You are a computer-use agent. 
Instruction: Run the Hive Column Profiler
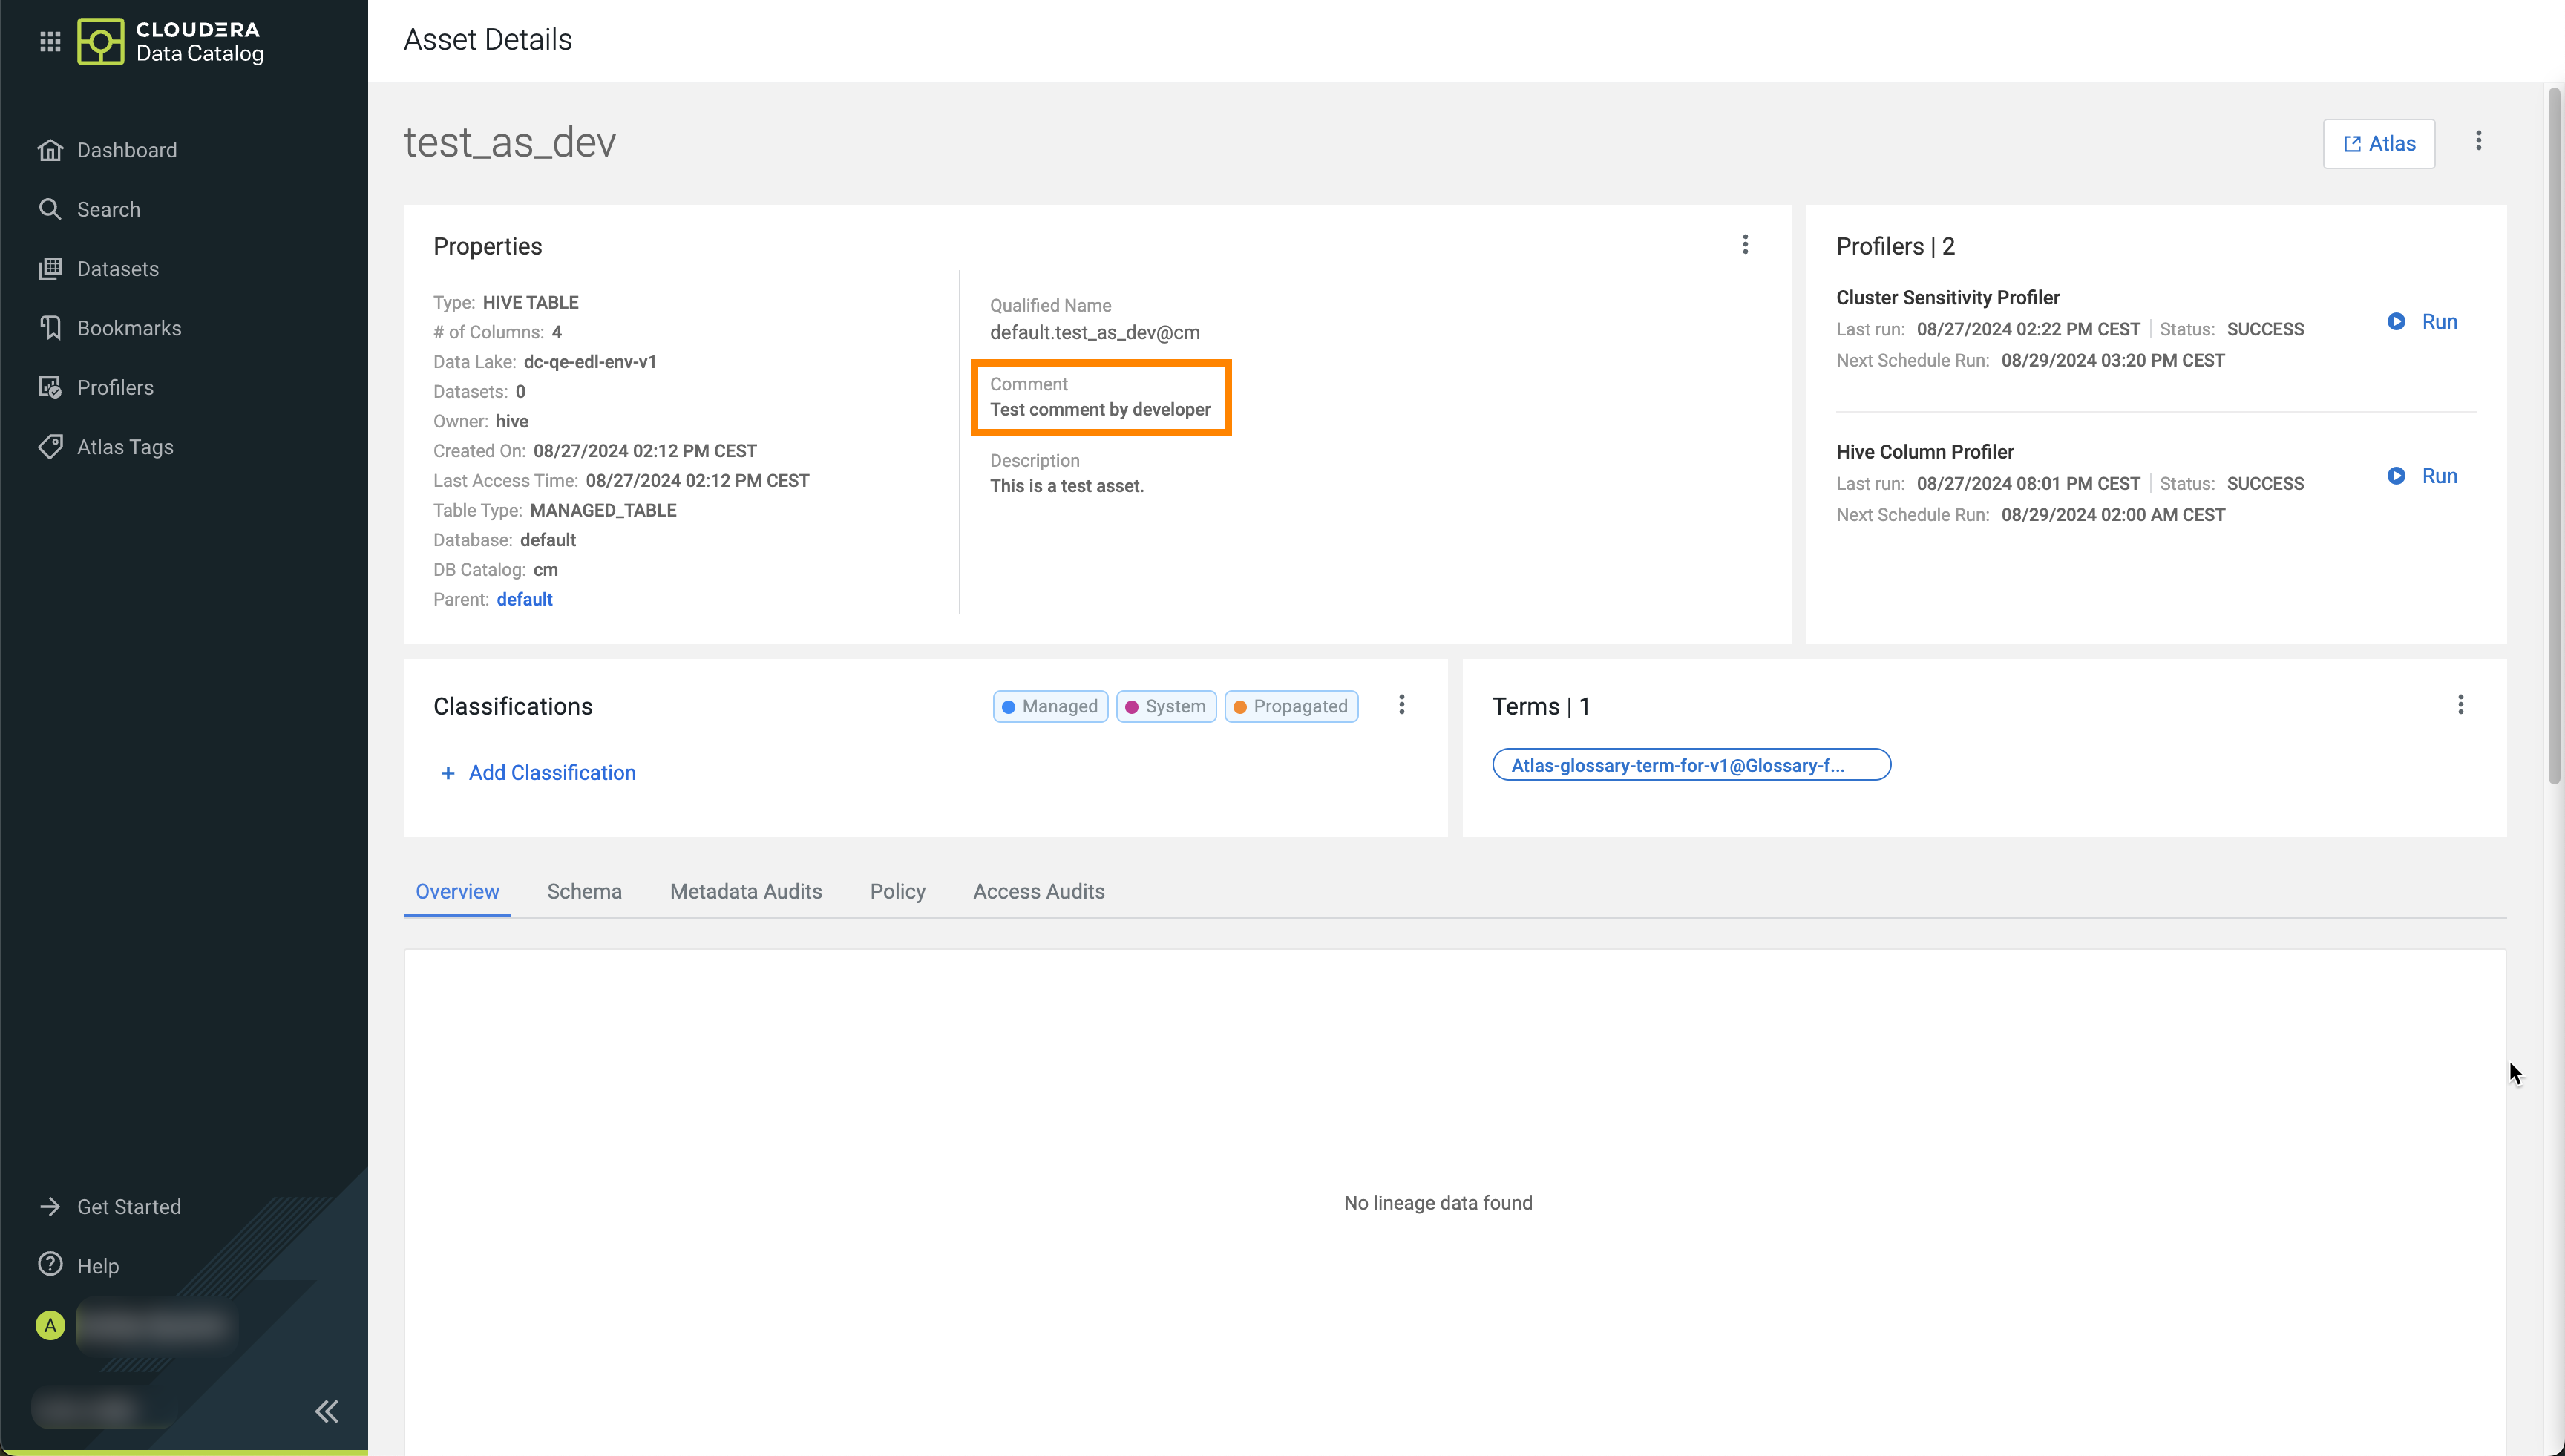click(x=2423, y=476)
